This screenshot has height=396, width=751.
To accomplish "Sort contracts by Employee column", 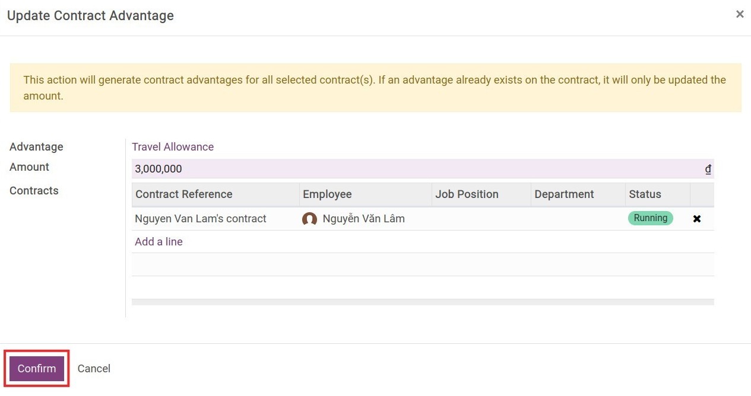I will click(327, 194).
